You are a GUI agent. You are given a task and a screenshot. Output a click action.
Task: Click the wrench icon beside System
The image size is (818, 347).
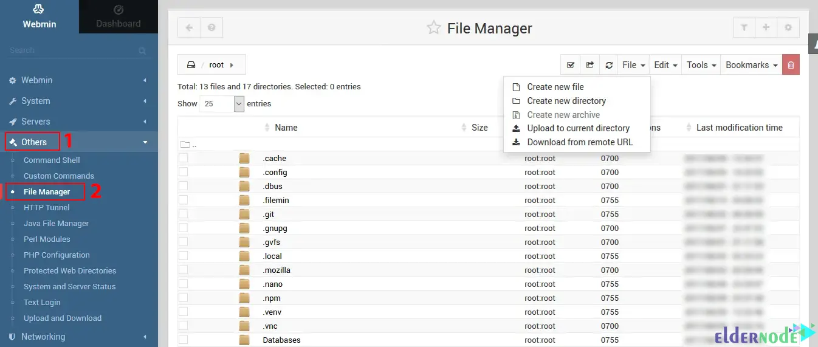coord(13,101)
